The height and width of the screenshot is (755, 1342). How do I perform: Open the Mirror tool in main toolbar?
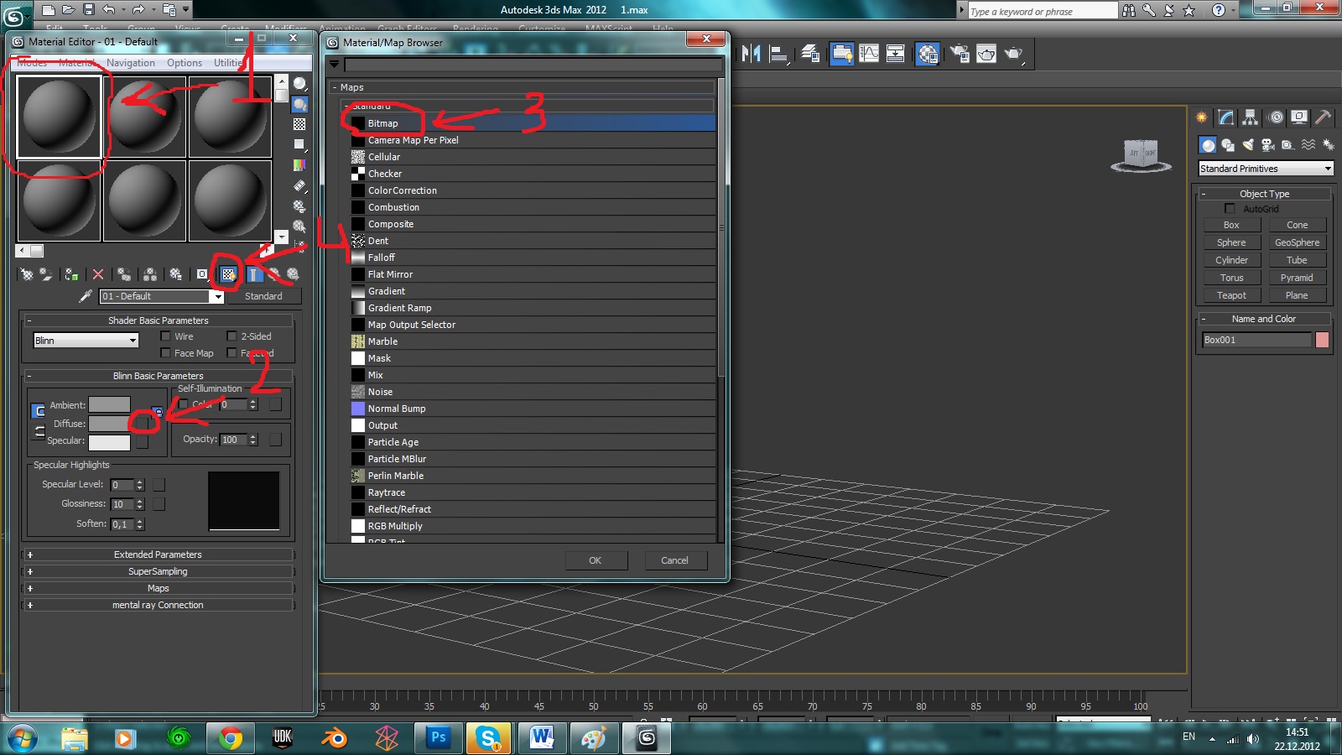752,55
